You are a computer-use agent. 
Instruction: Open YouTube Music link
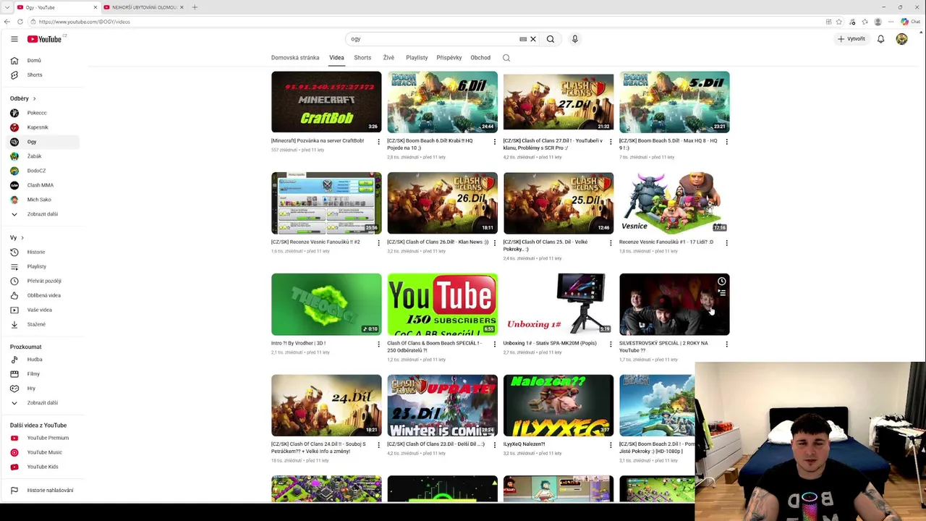[x=44, y=452]
